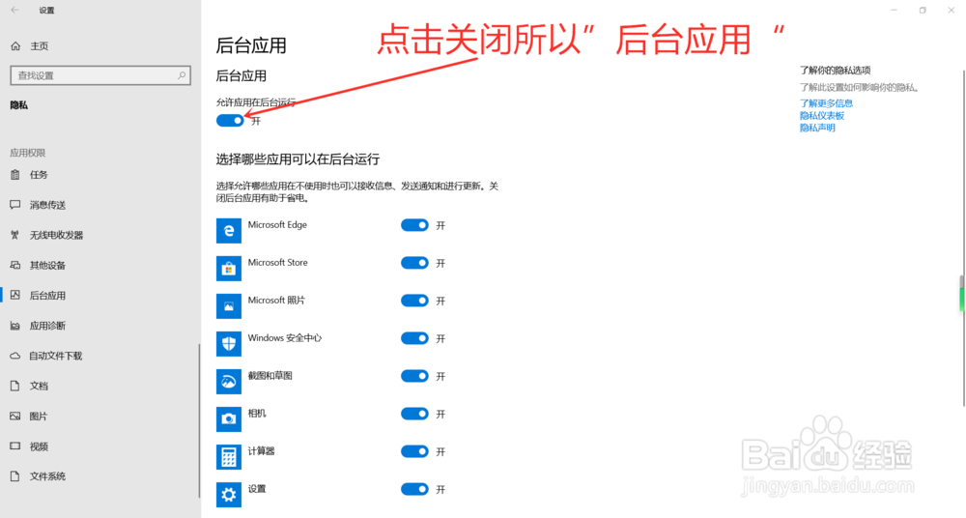
Task: Toggle Windows 安全中心 background switch
Action: tap(414, 338)
